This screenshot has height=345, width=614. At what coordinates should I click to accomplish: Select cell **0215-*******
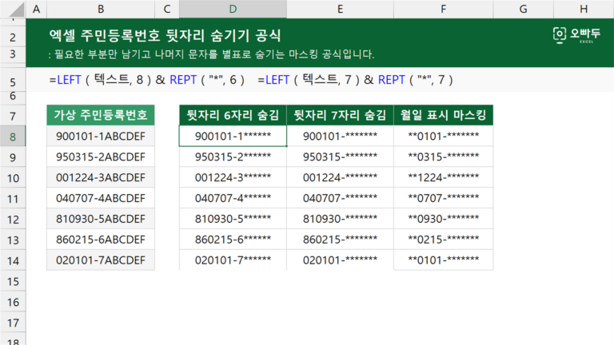[443, 240]
